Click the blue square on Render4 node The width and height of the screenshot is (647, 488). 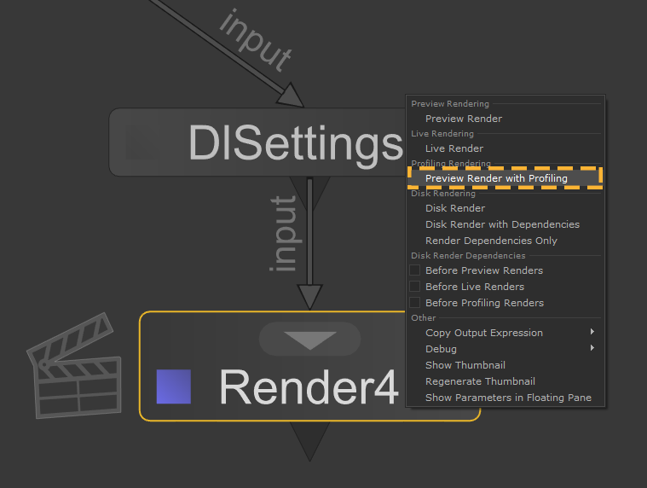(x=173, y=386)
